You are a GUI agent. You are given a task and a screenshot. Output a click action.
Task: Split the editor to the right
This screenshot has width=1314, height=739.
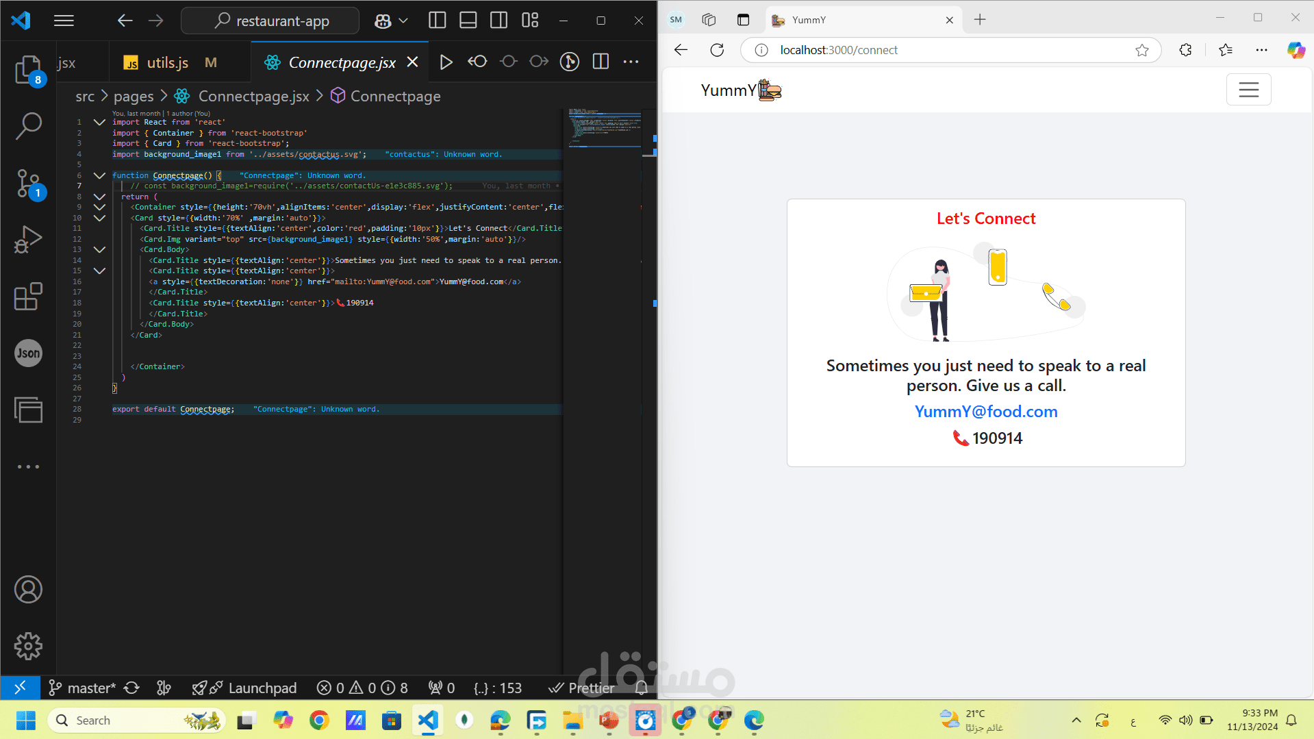[x=601, y=62]
